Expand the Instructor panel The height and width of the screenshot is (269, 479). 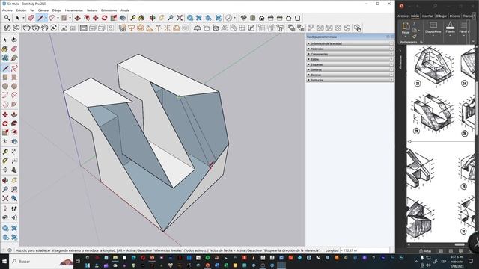coord(350,80)
